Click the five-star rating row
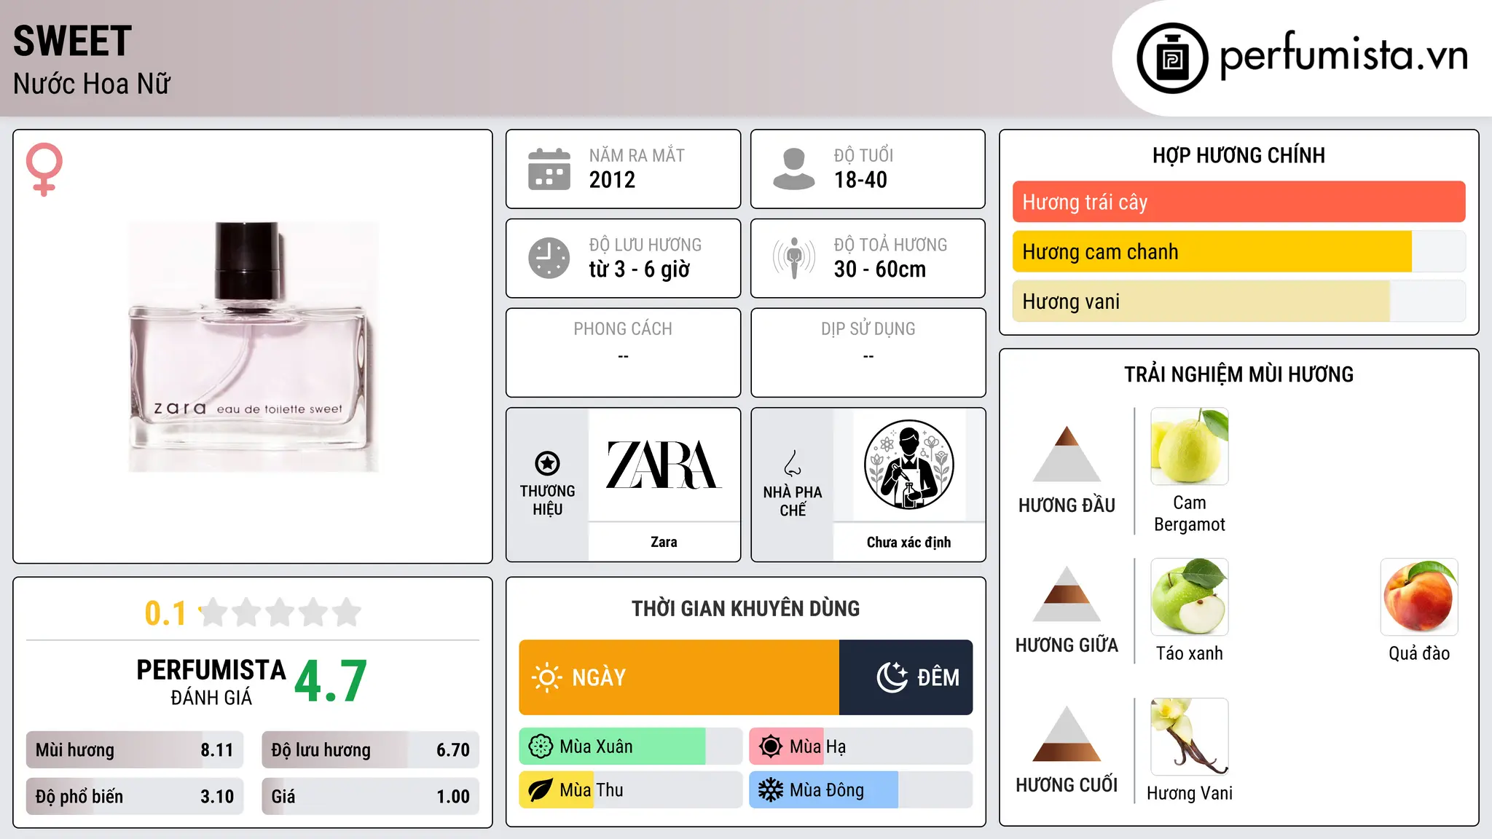 (x=280, y=612)
